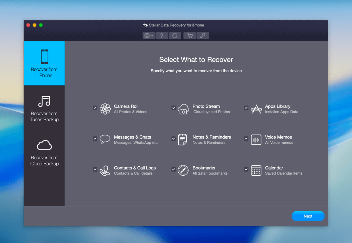Click the help question mark icon

pyautogui.click(x=162, y=36)
